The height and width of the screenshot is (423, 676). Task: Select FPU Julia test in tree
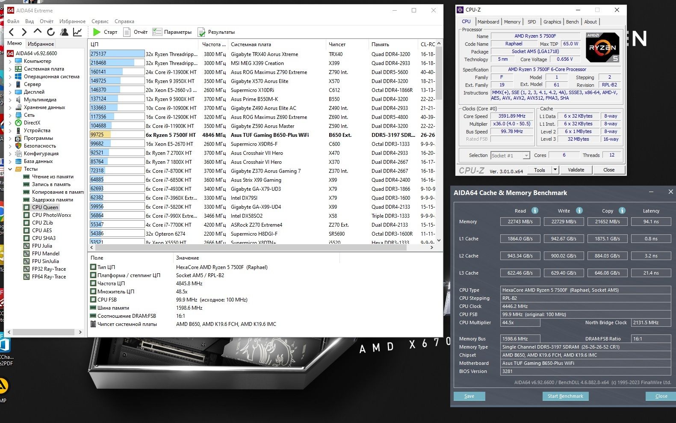pos(42,246)
